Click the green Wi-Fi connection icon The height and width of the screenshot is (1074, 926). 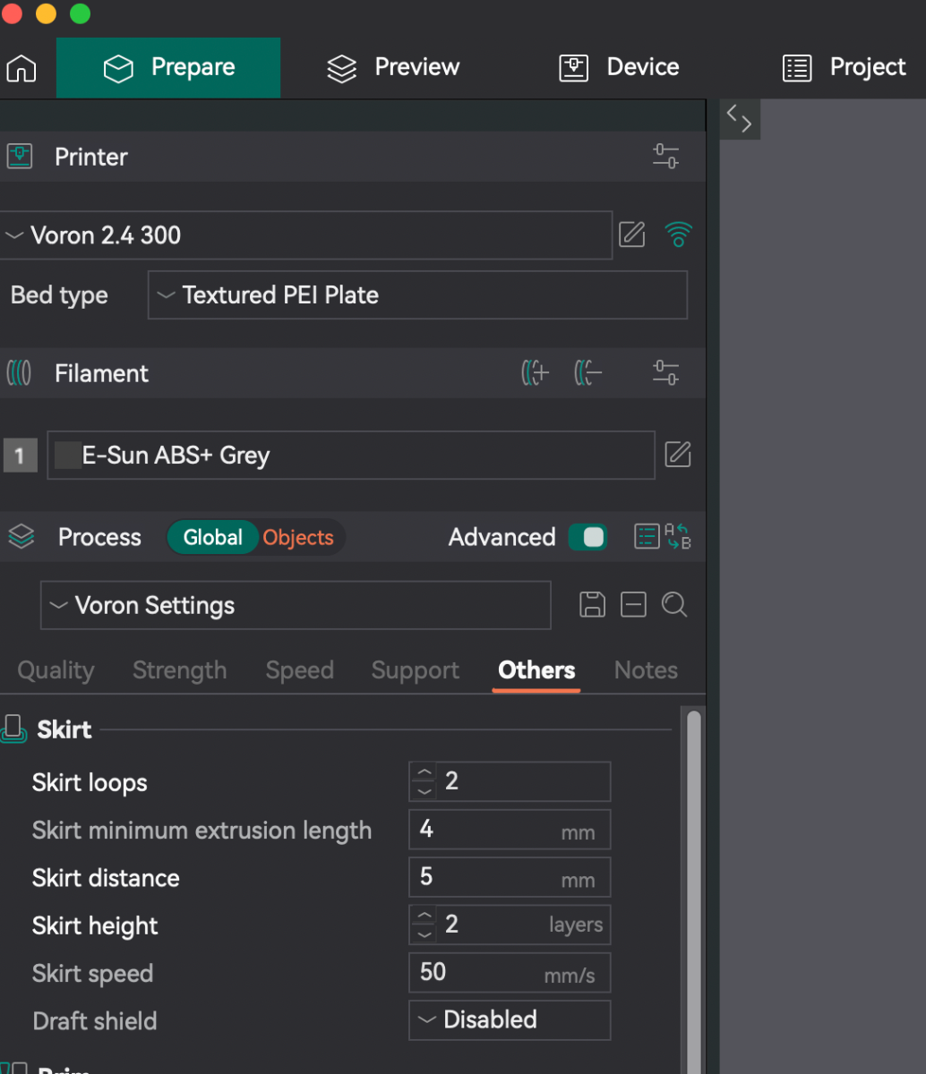[x=679, y=235]
